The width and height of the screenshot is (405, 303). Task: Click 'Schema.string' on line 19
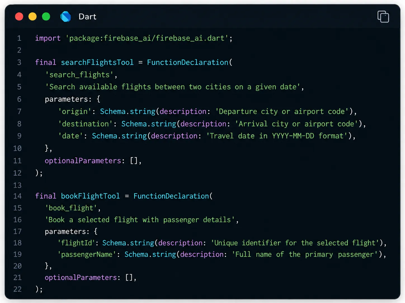pos(150,254)
